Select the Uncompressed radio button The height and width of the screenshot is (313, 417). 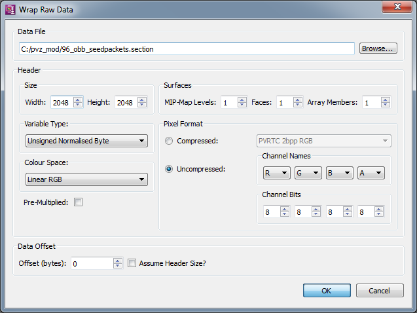[170, 169]
